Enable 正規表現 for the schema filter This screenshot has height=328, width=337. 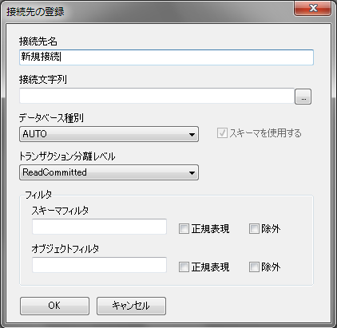pos(184,228)
